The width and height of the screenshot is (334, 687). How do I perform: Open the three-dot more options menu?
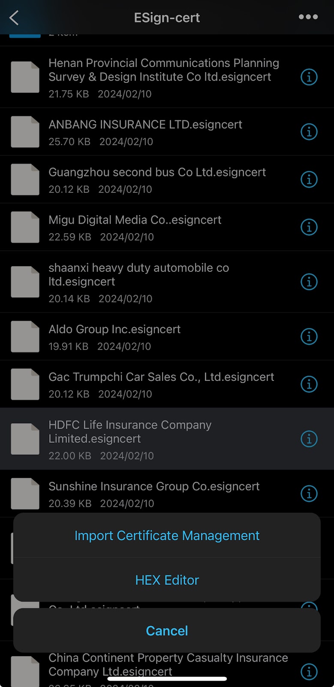coord(308,17)
